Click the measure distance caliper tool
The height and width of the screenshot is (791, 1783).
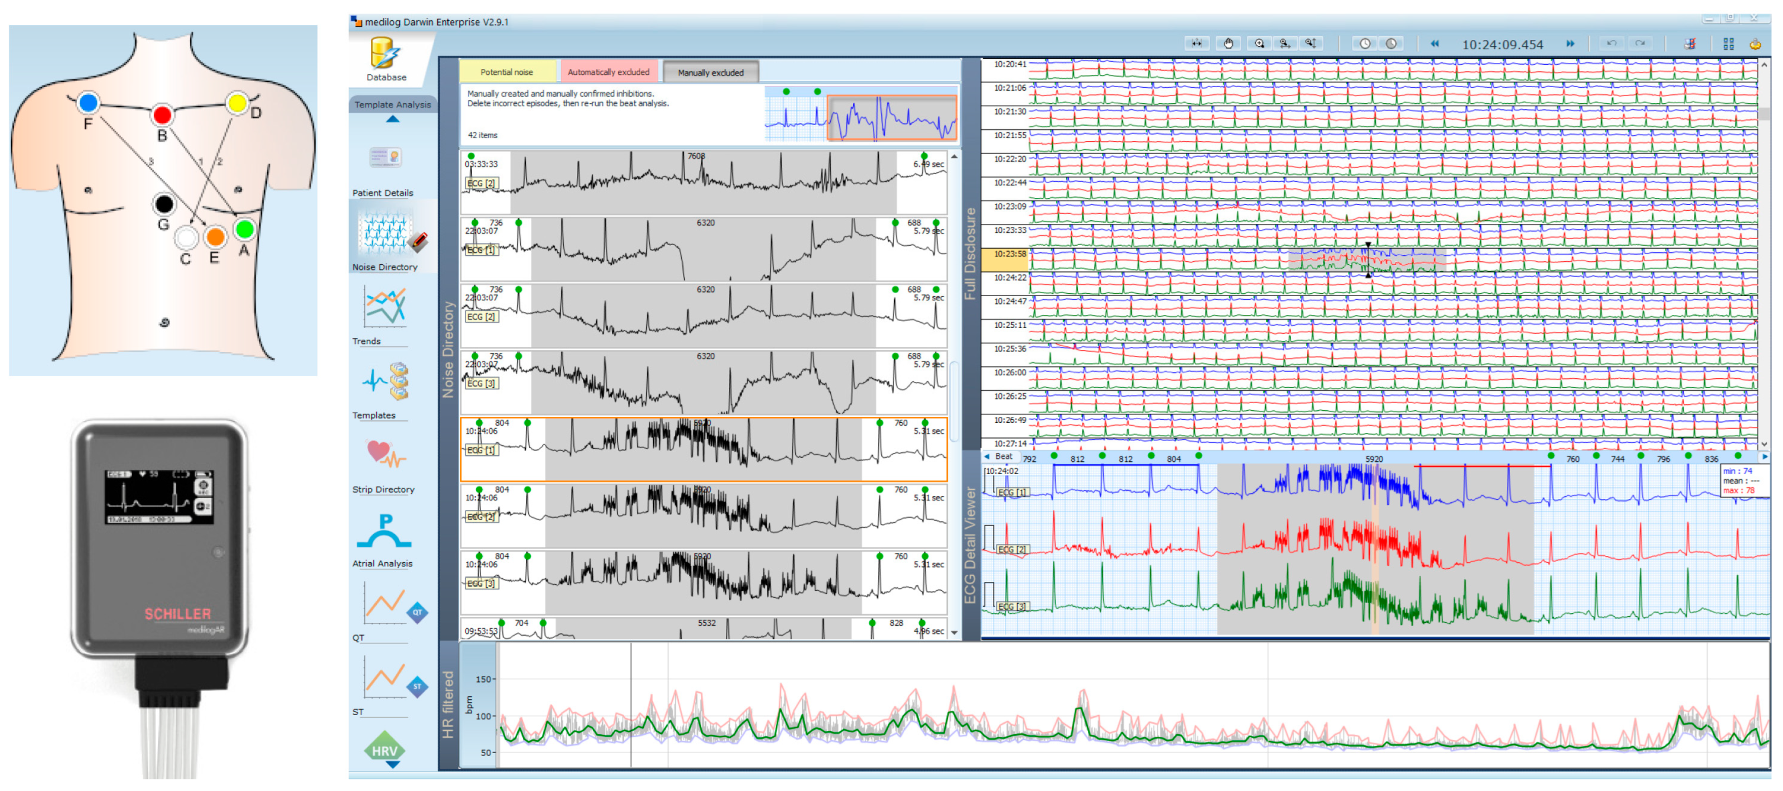click(1197, 44)
